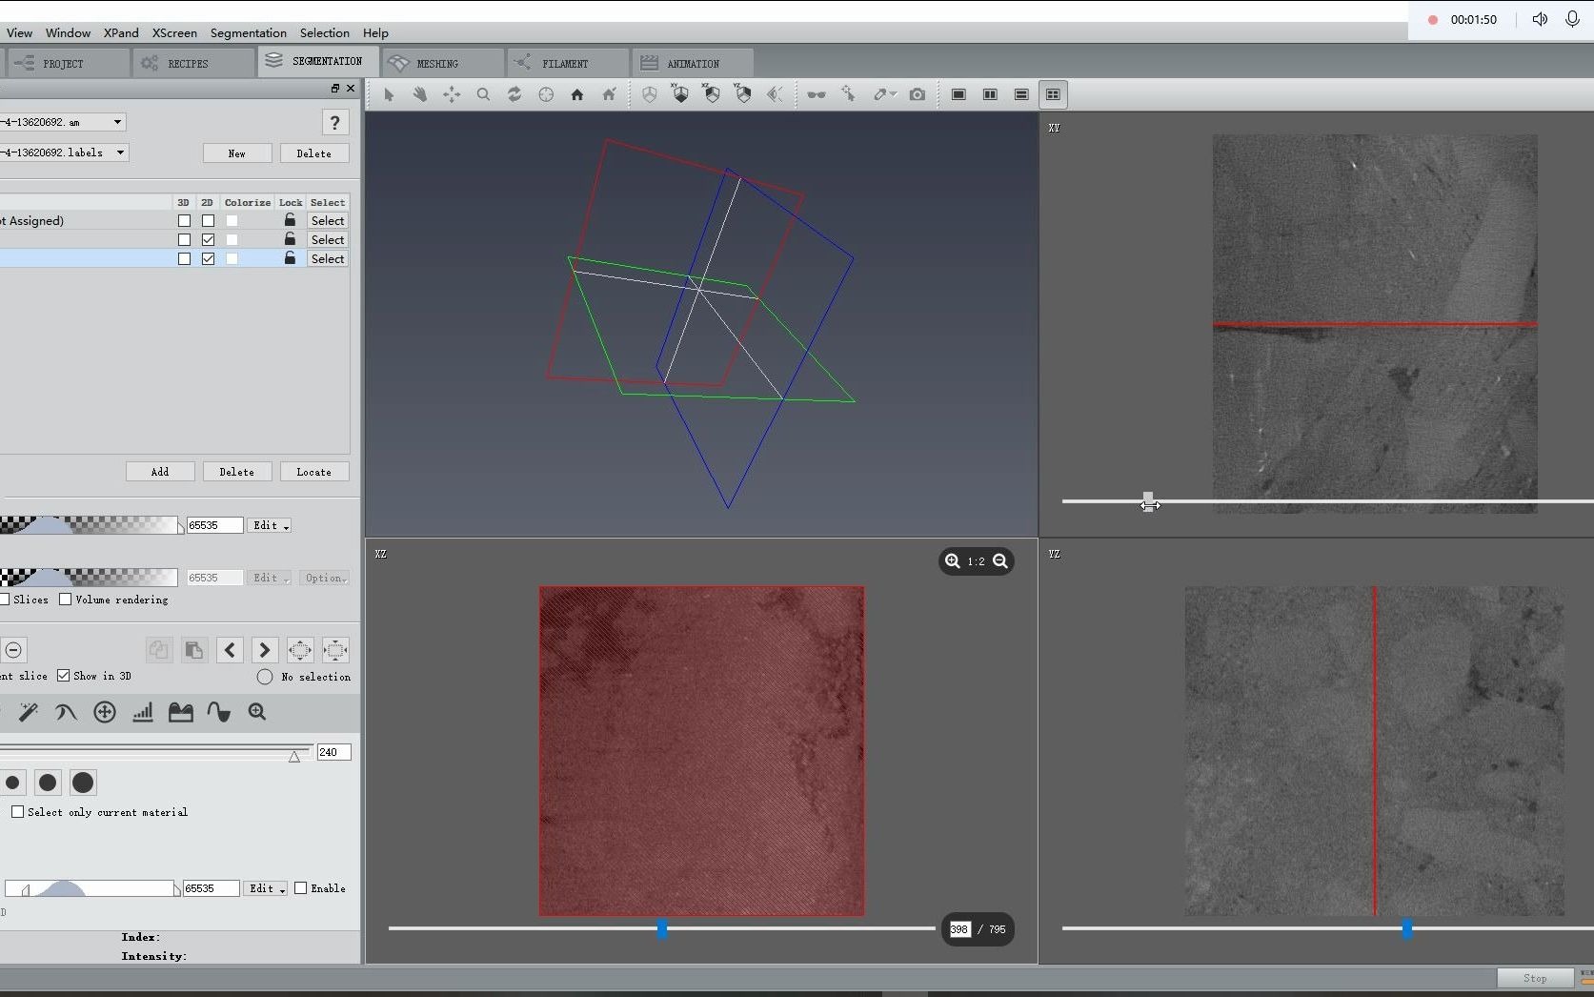Switch to four-viewer layout
1594x997 pixels.
(1053, 94)
